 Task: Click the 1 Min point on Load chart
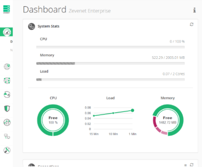tap(133, 110)
